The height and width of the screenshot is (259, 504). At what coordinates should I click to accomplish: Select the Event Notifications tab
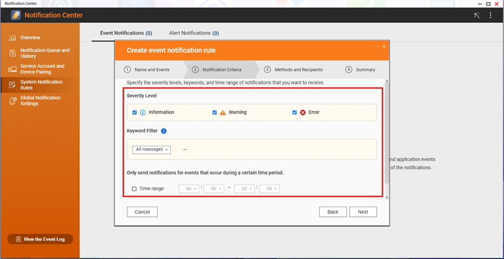[x=126, y=33]
